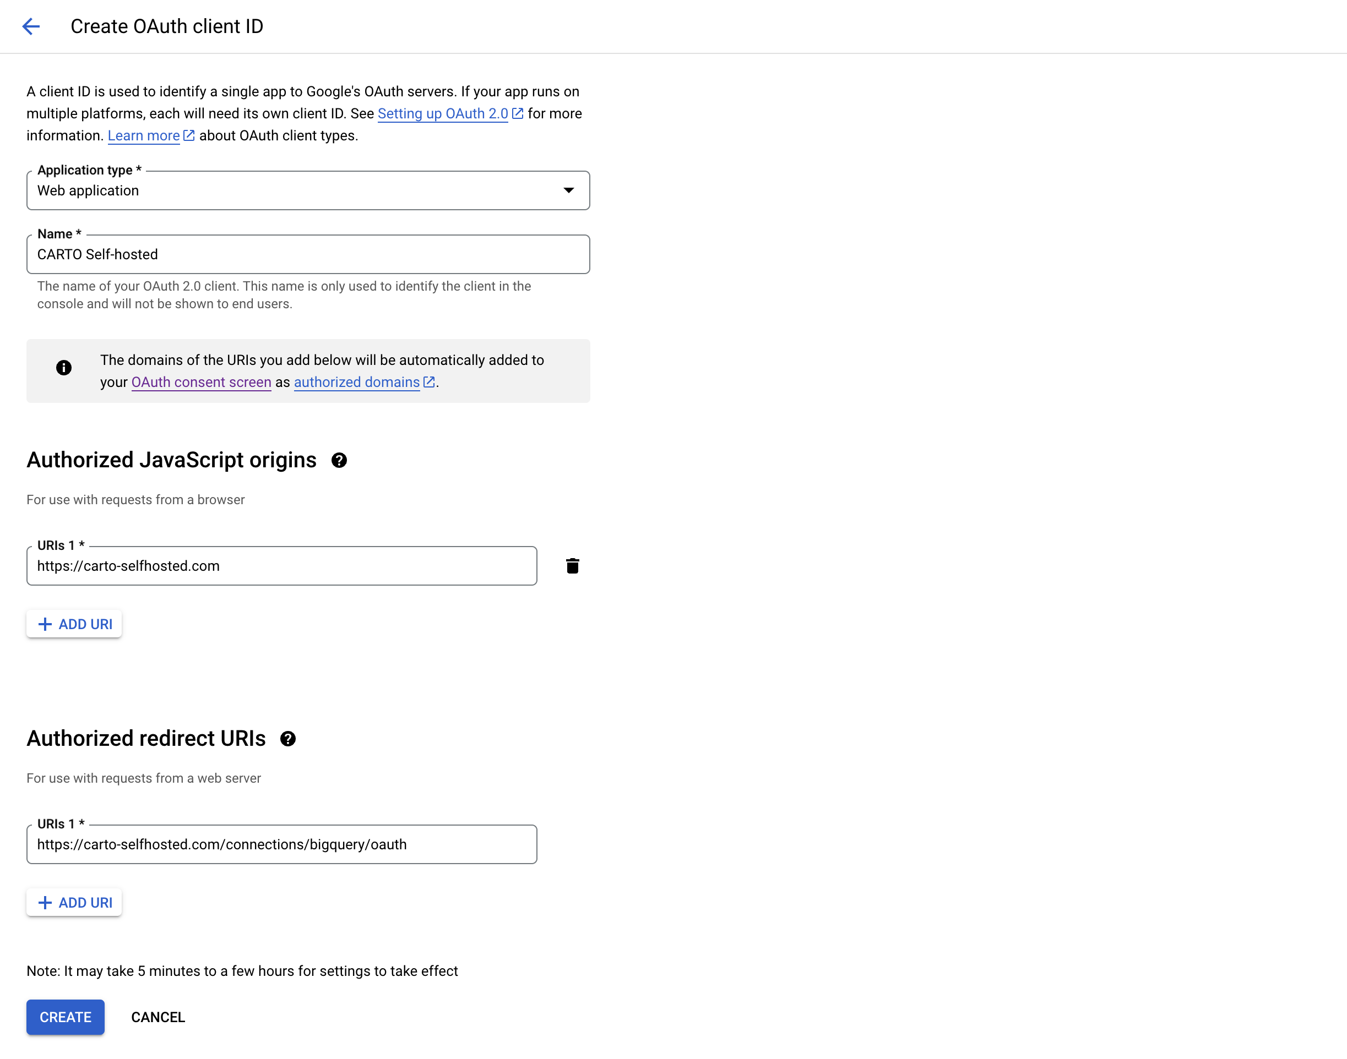Screen dimensions: 1347x1059
Task: Follow the Learn more link
Action: [143, 135]
